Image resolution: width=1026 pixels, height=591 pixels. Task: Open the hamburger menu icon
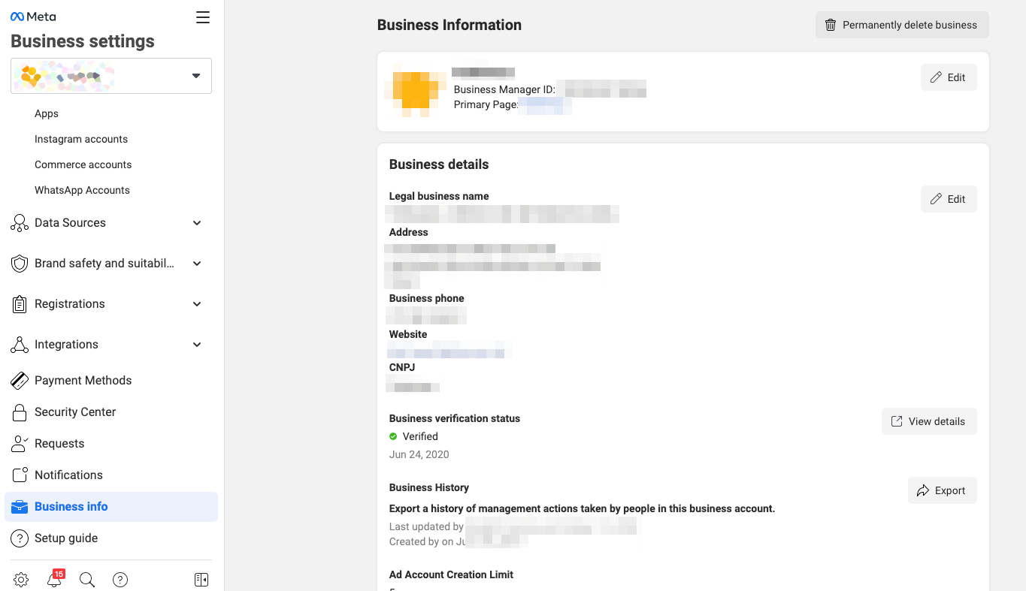point(203,17)
